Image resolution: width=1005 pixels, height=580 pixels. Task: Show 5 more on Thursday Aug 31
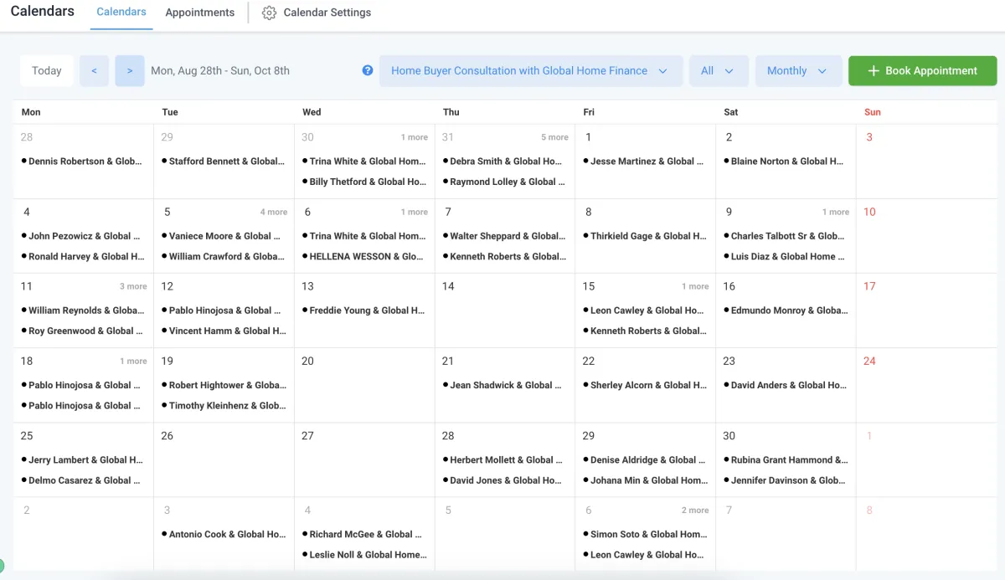pos(554,137)
